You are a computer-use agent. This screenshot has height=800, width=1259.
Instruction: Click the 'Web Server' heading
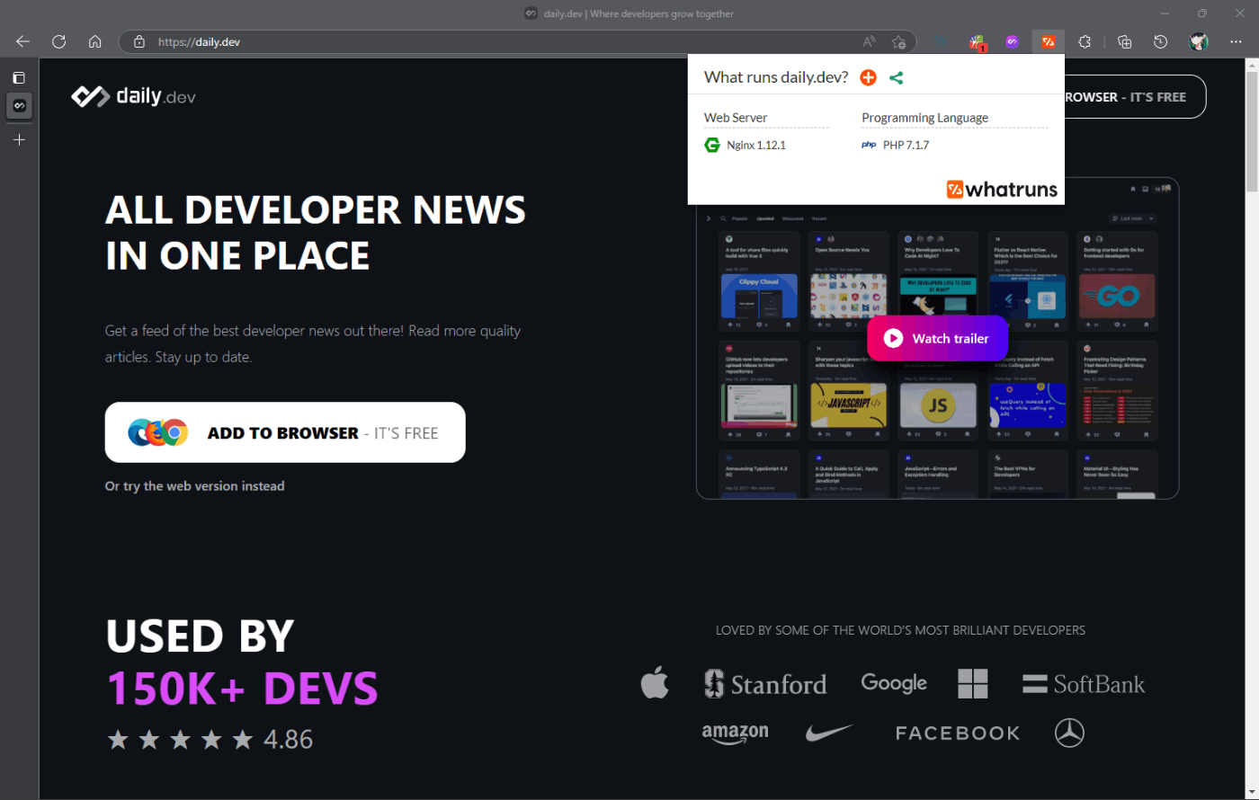(736, 118)
